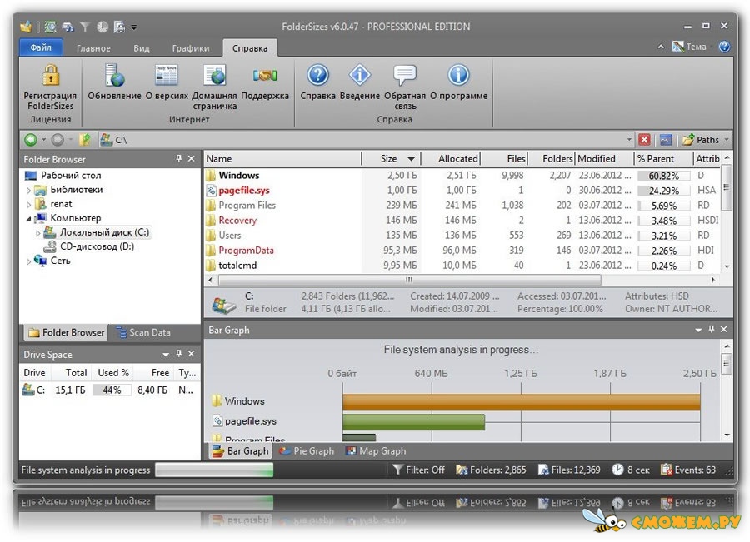Image resolution: width=750 pixels, height=542 pixels.
Task: Select the Folder Browser bottom tab
Action: pyautogui.click(x=66, y=332)
